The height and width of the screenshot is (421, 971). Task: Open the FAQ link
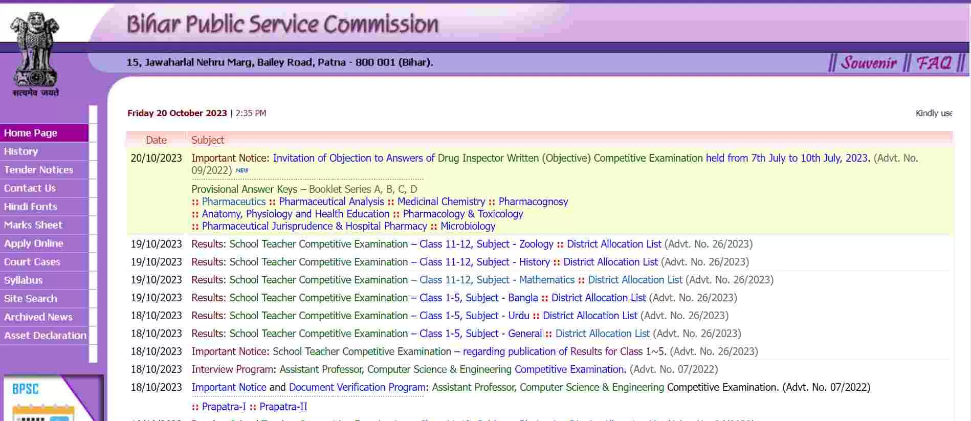pos(934,63)
